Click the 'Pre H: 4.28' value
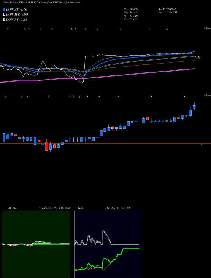The image size is (211, 278). click(131, 13)
